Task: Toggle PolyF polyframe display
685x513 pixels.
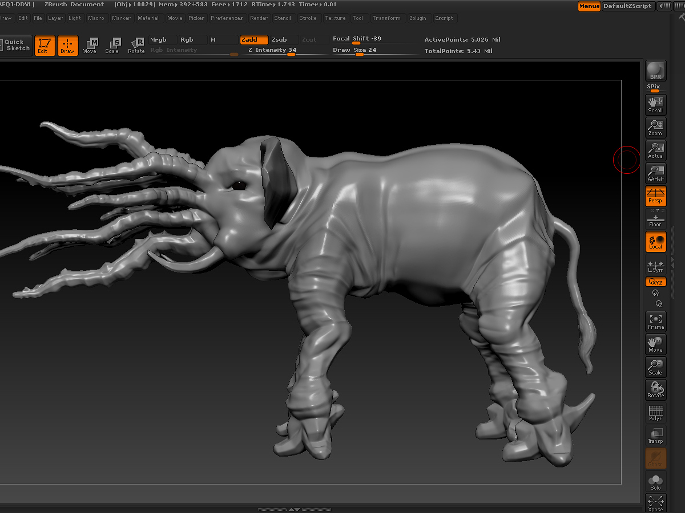Action: pos(655,413)
